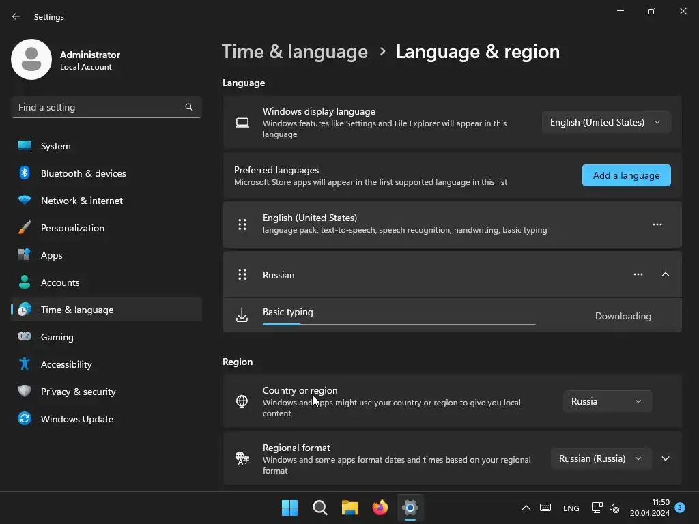Open the touch keyboard tray icon

[545, 508]
